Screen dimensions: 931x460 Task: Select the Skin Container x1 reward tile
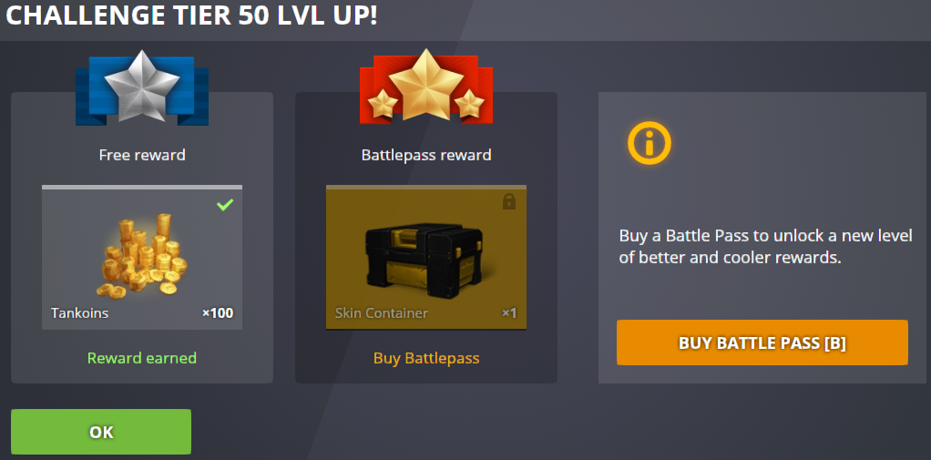(426, 257)
